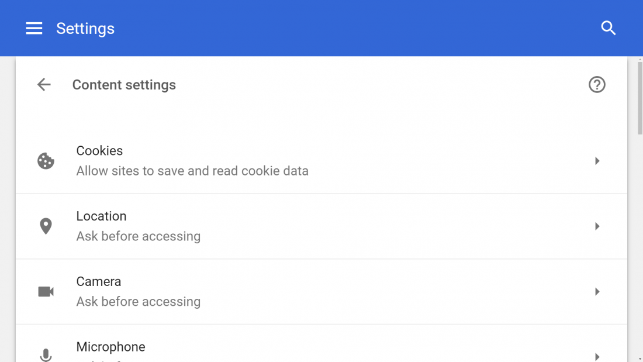The height and width of the screenshot is (362, 643).
Task: Click the location pin icon
Action: coord(46,226)
